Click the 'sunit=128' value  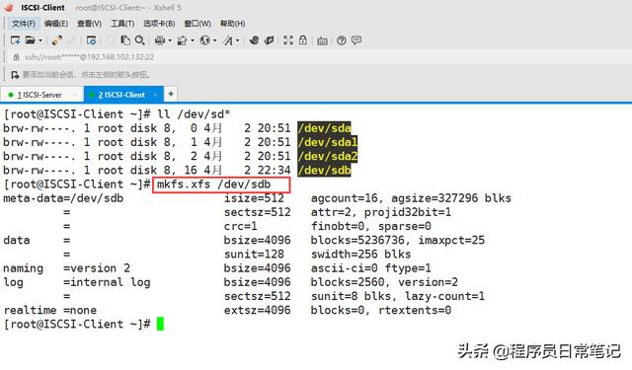pyautogui.click(x=254, y=254)
